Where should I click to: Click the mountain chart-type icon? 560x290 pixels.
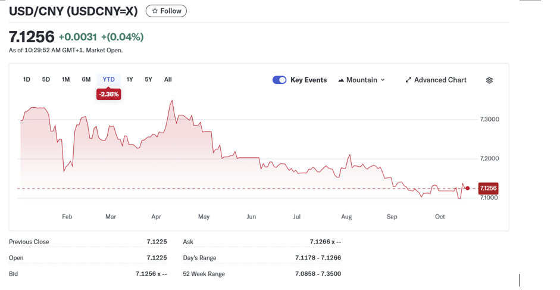341,80
